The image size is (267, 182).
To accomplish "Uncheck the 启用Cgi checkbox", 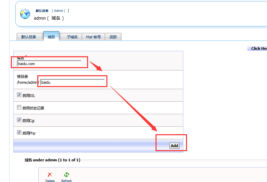I will tap(19, 120).
